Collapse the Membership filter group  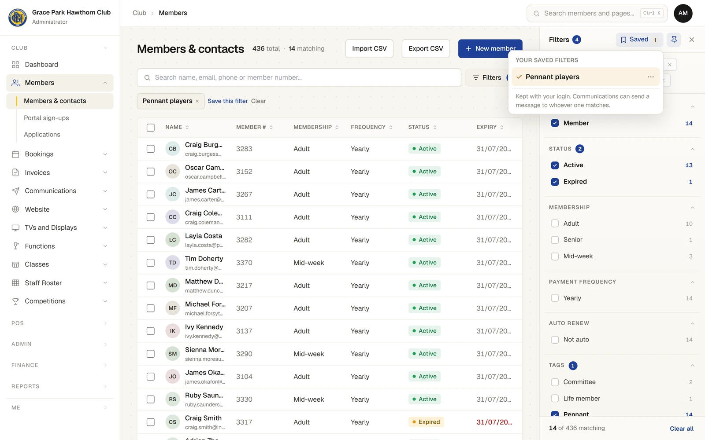click(692, 207)
